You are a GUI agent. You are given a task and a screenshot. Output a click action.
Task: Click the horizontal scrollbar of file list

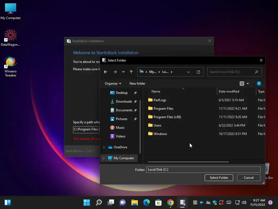pos(188,162)
